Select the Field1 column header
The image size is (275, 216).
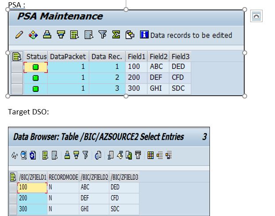pos(136,57)
